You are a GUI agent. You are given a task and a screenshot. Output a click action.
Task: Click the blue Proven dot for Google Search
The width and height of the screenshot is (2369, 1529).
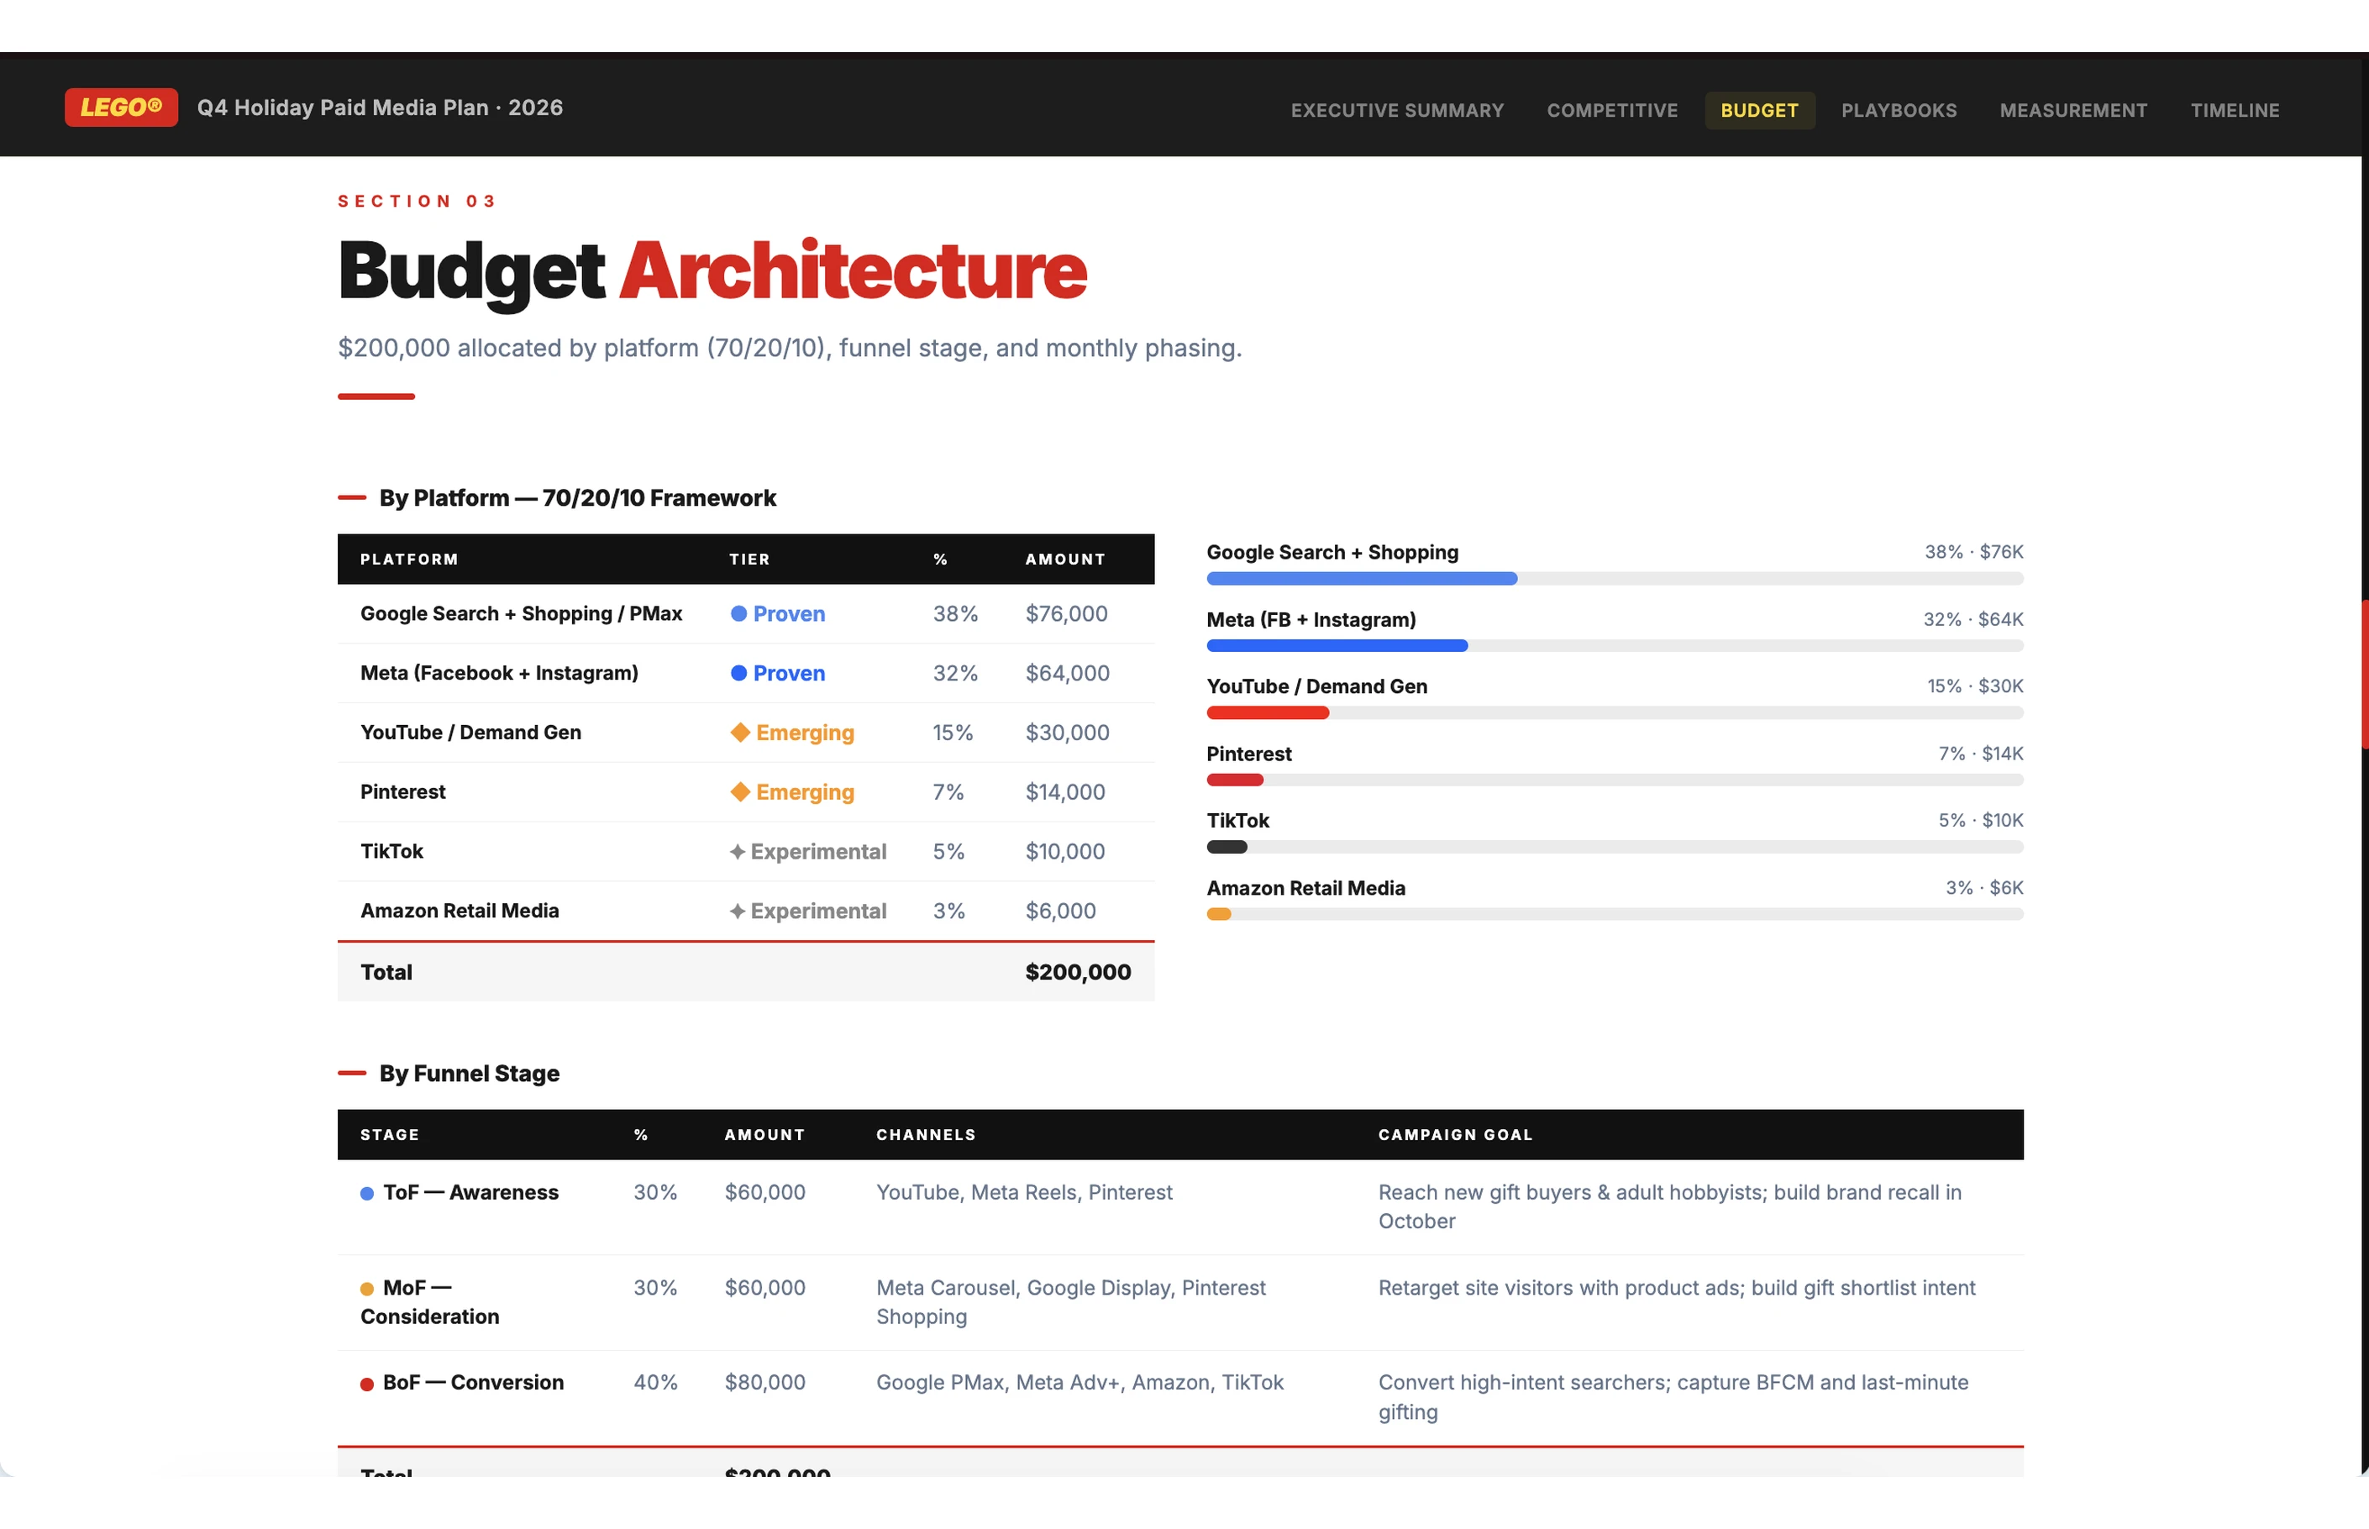point(738,613)
